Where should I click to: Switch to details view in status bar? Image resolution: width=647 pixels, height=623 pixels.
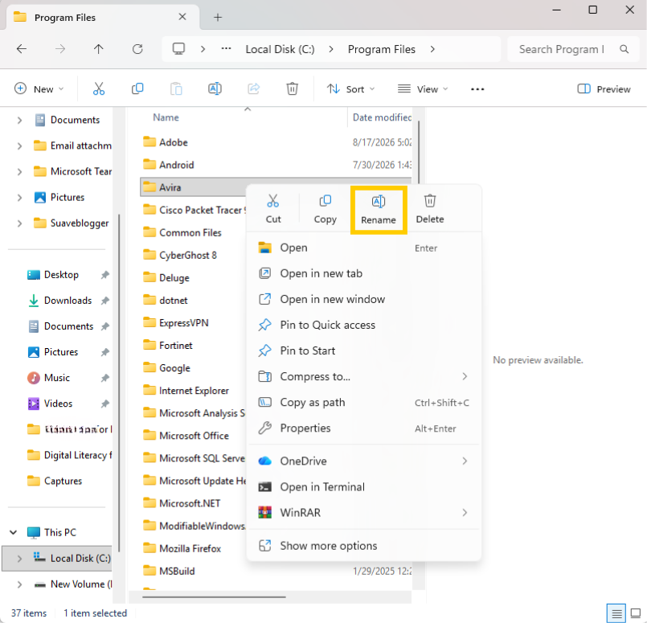pyautogui.click(x=616, y=613)
